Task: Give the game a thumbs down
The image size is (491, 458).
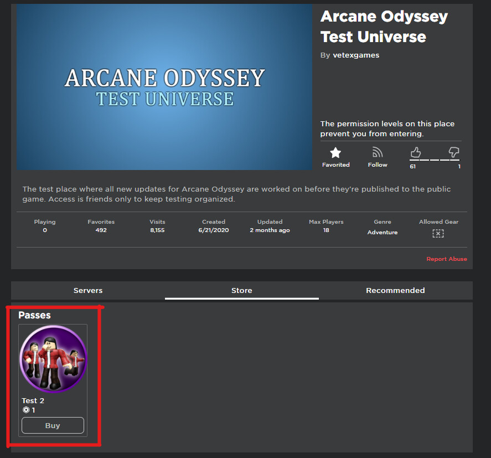Action: pyautogui.click(x=453, y=152)
